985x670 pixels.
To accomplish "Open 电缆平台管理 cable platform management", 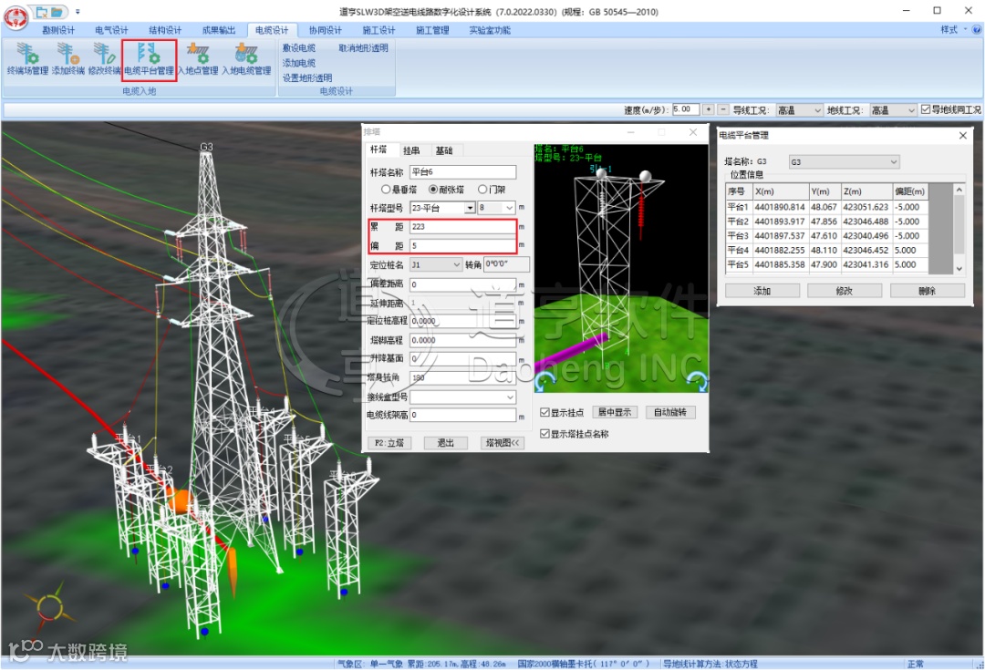I will pyautogui.click(x=149, y=58).
